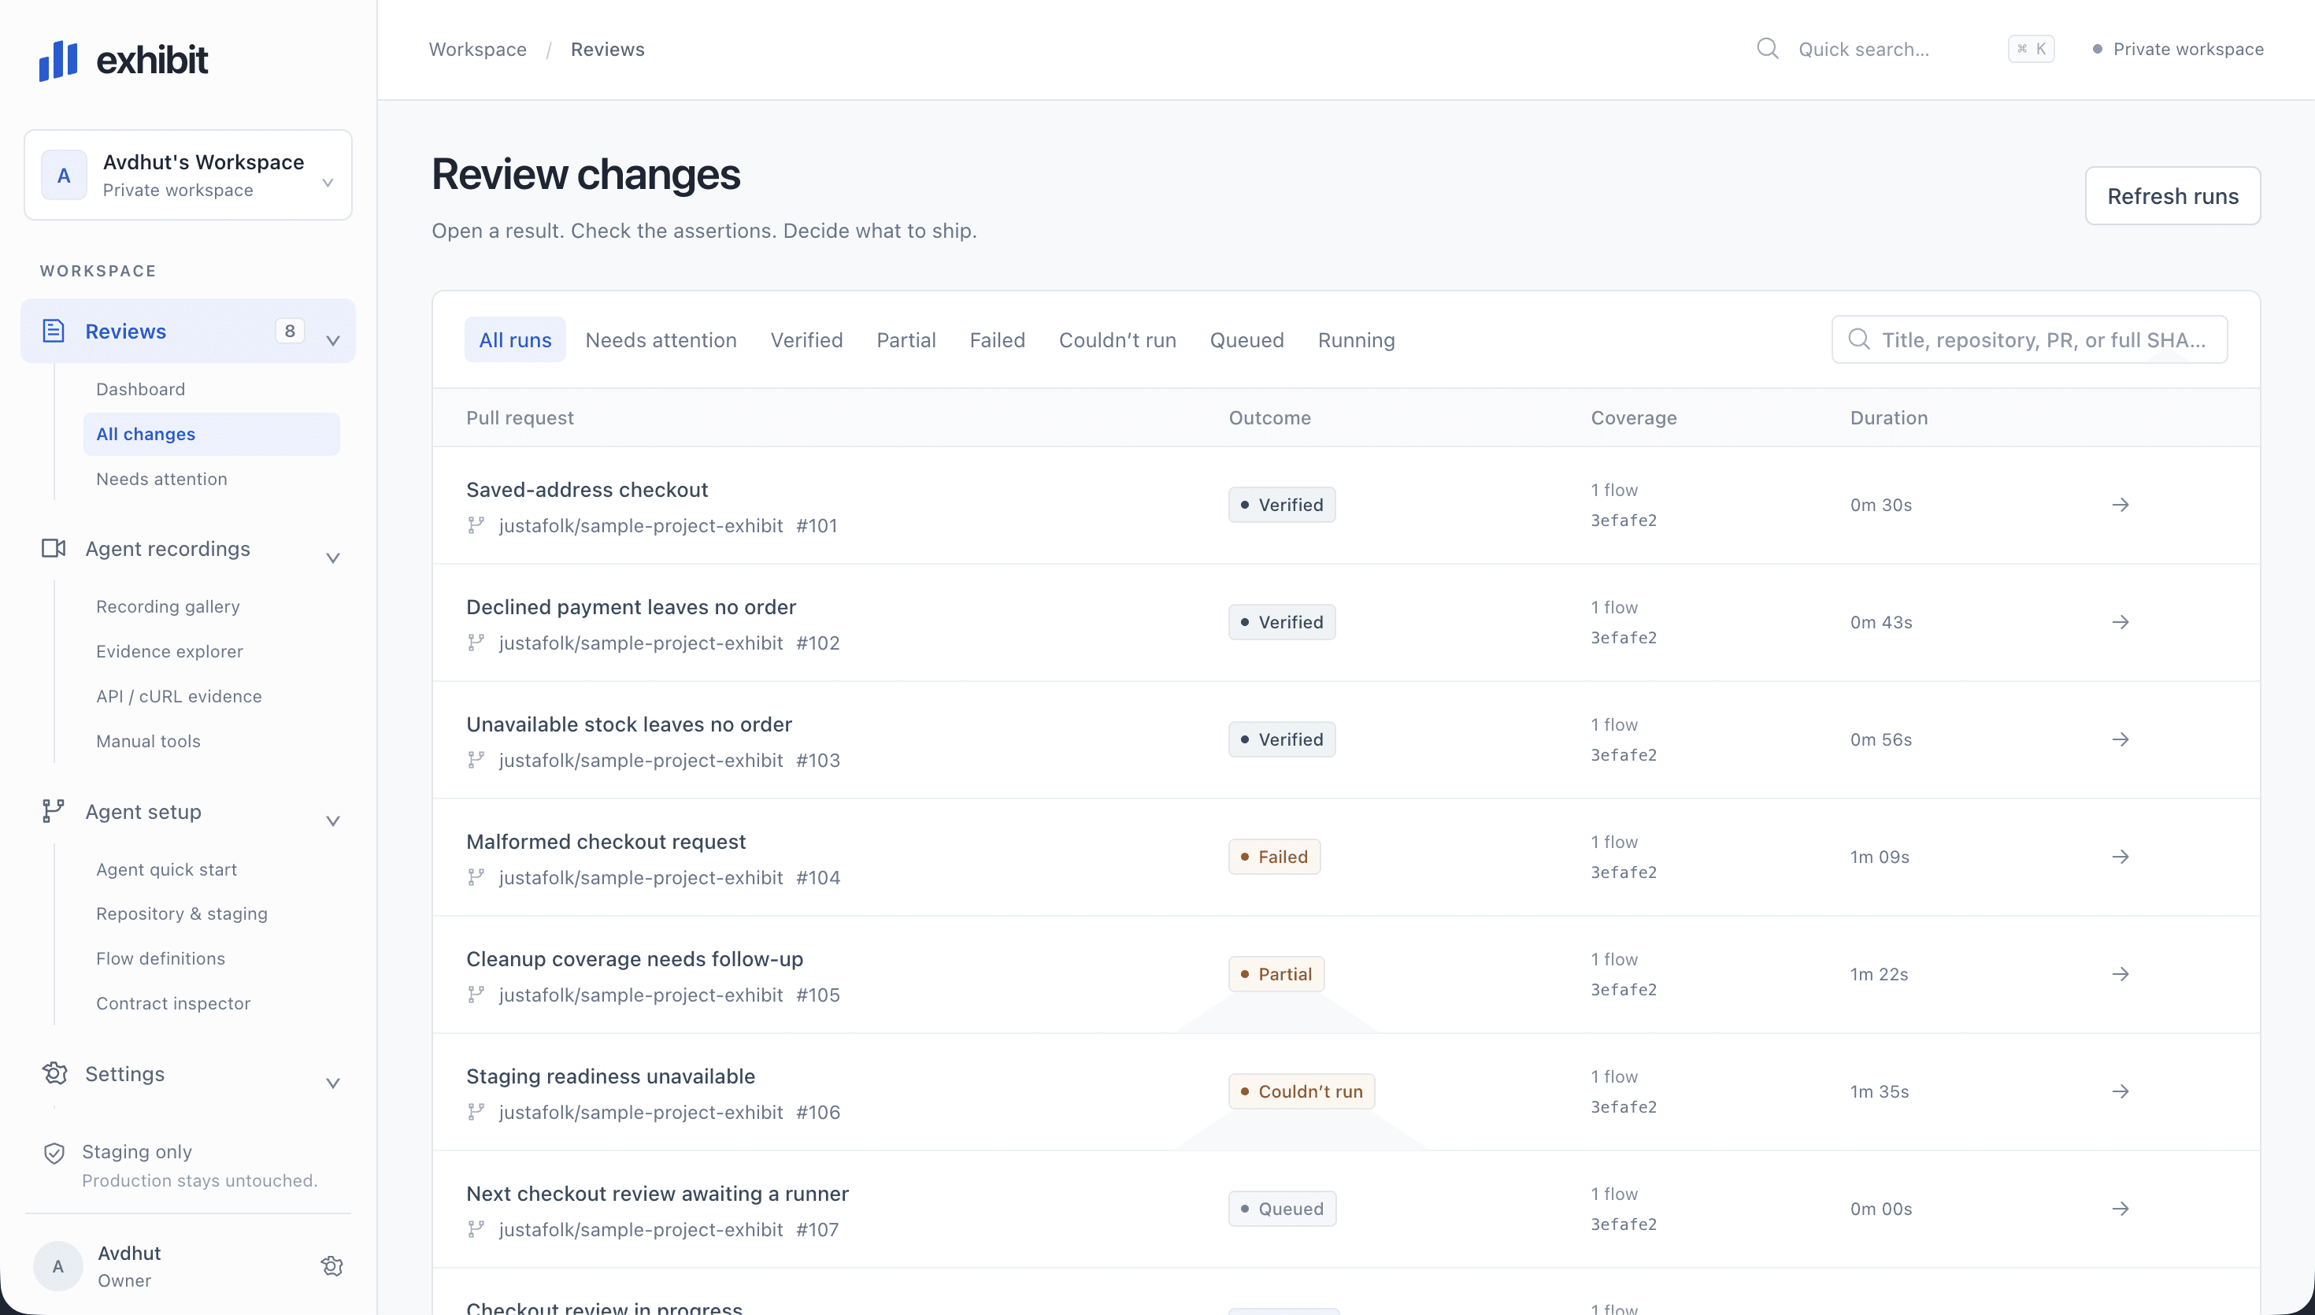This screenshot has height=1315, width=2315.
Task: Switch to the Running tab
Action: pos(1355,339)
